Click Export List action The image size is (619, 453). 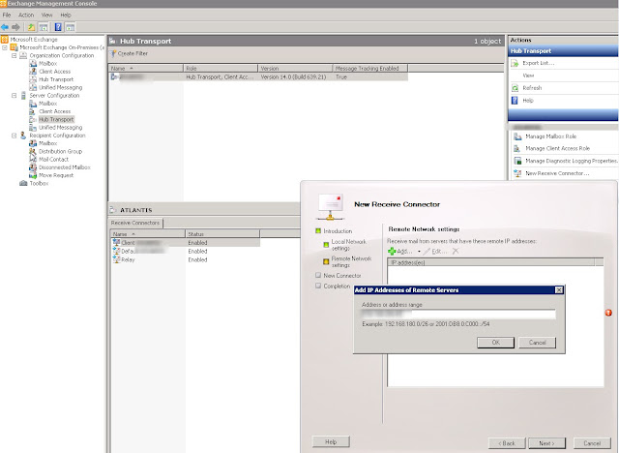(x=538, y=63)
